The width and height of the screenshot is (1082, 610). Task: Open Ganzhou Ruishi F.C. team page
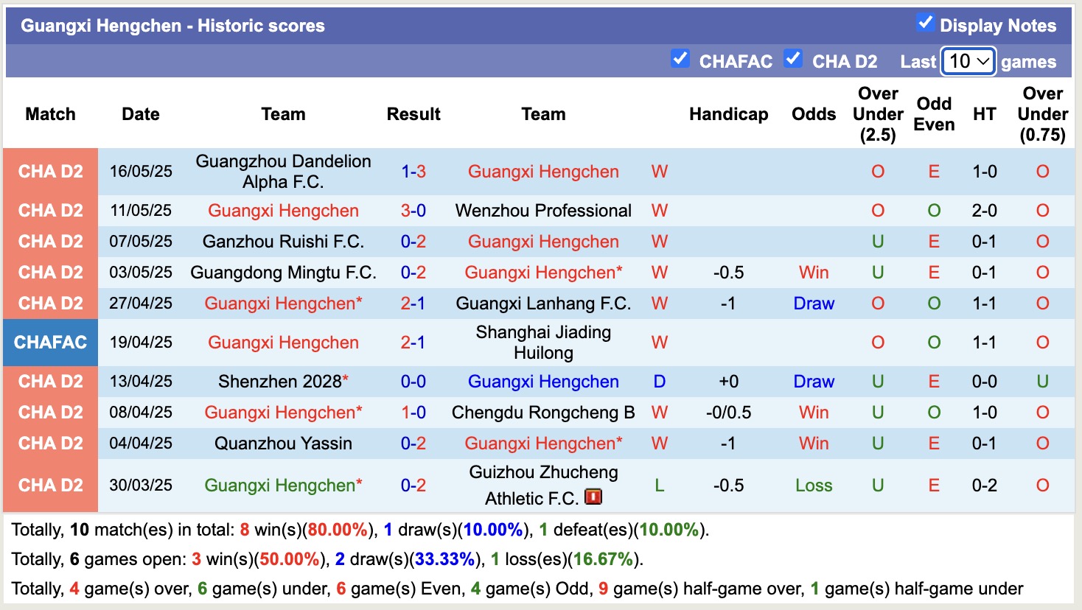click(283, 242)
